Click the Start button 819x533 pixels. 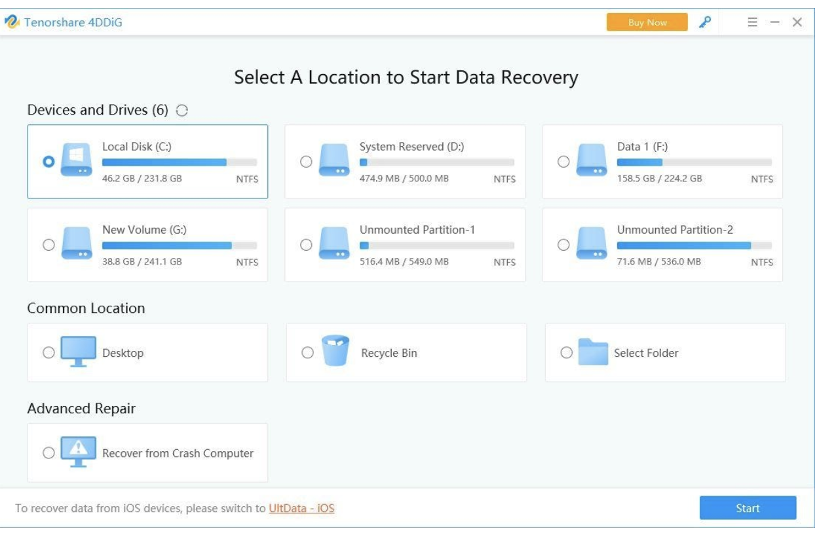coord(748,508)
